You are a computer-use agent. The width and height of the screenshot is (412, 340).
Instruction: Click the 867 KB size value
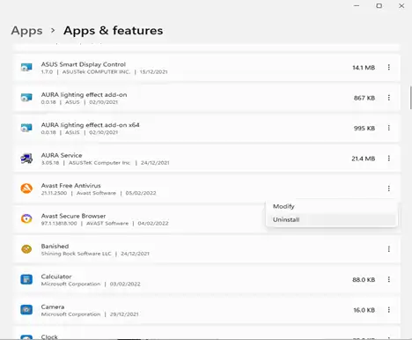click(364, 98)
